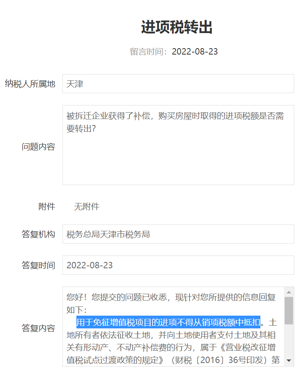Click the 纳税人所属地 field showing 天津
The image size is (297, 367).
(178, 84)
